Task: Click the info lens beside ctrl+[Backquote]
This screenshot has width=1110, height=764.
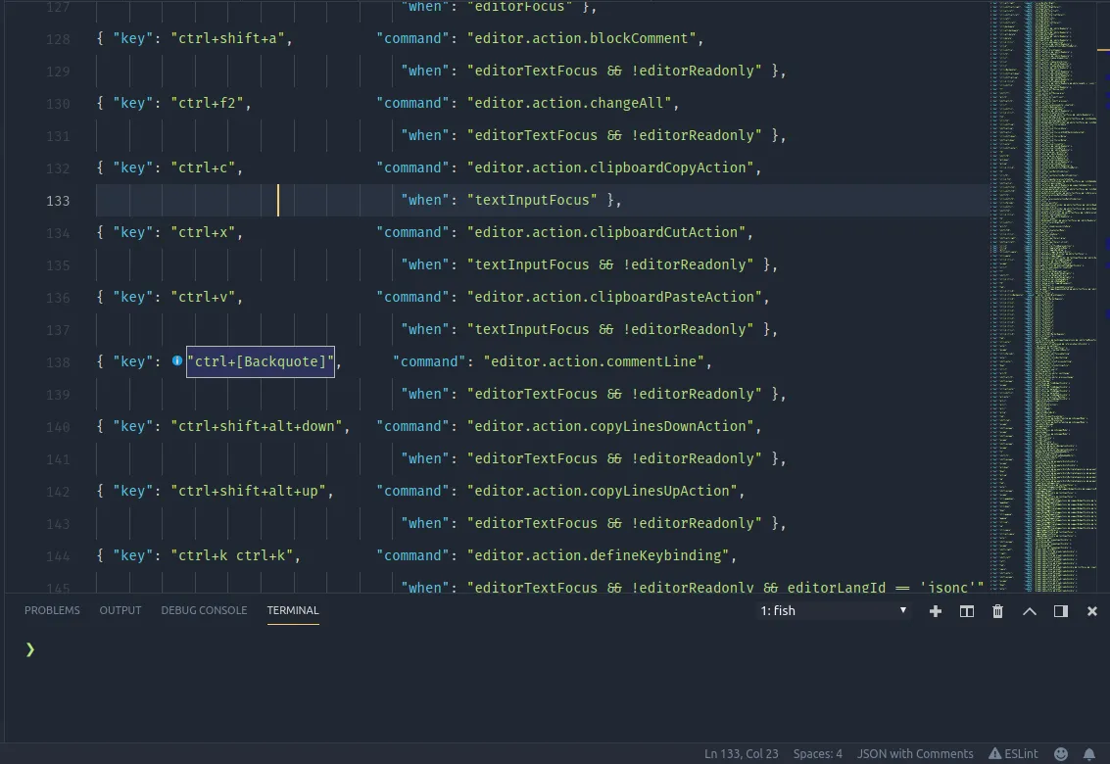Action: coord(177,360)
